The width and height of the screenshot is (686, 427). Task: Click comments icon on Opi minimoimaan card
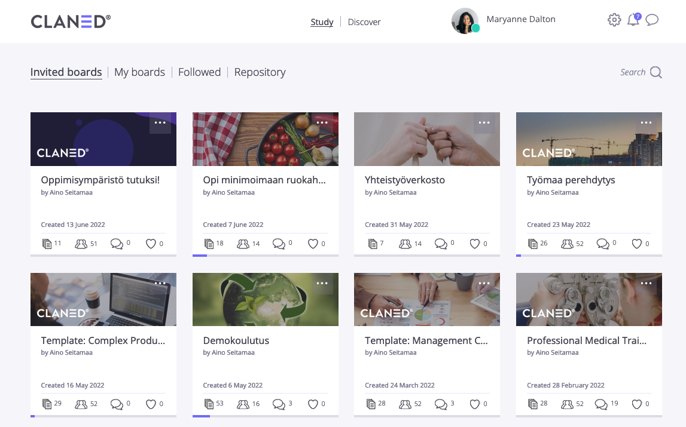[279, 244]
